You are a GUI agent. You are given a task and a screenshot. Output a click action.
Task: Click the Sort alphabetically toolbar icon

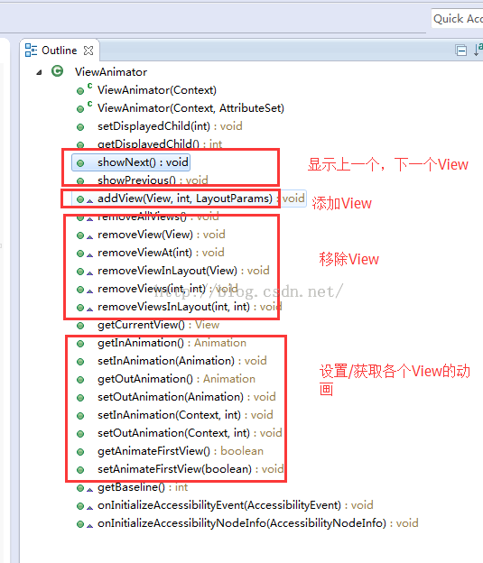[478, 50]
